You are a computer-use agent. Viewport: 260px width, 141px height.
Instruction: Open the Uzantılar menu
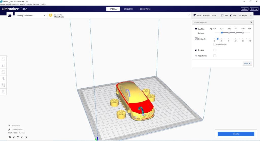pos(29,4)
